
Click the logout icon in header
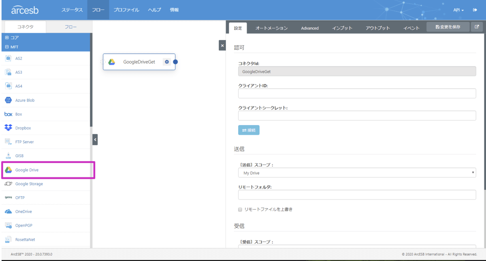click(x=475, y=10)
